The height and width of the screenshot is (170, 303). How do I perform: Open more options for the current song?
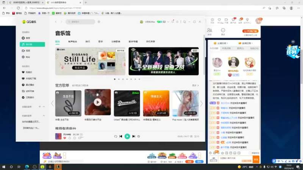(75, 138)
